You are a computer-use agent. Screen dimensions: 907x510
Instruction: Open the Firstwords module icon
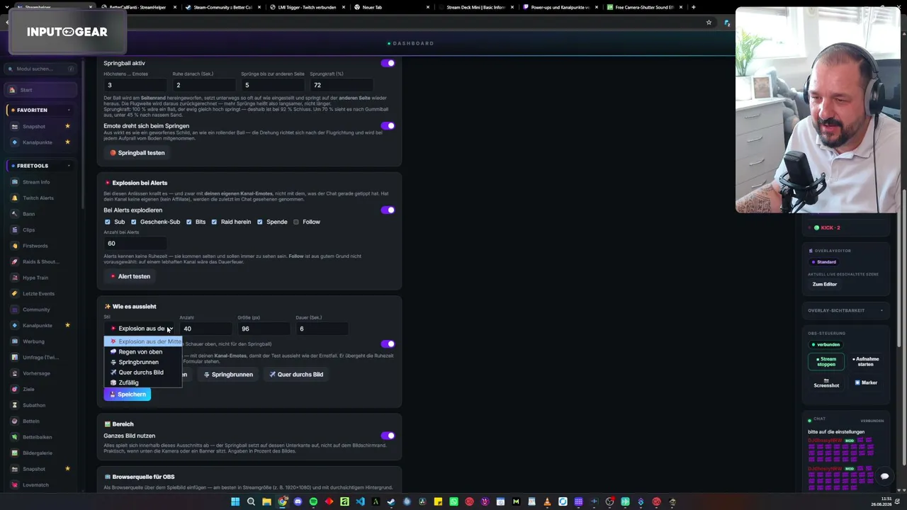coord(14,246)
